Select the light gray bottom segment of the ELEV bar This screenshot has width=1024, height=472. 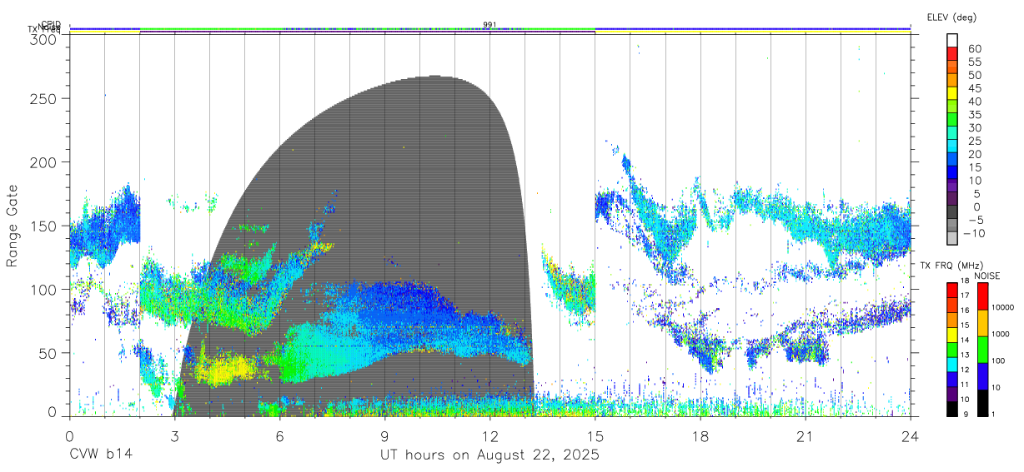pos(952,240)
